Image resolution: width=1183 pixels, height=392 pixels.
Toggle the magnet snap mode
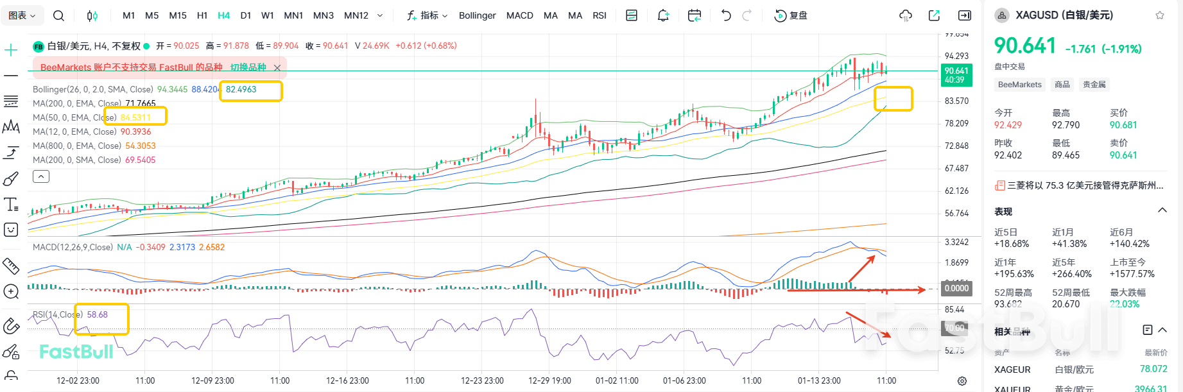[x=11, y=326]
